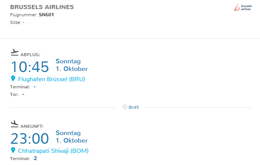Click the arrival plane icon beside ANKUNFT
Viewport: 260px width, 165px height.
(x=14, y=123)
